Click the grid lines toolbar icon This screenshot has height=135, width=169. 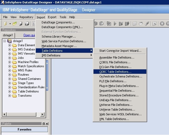click(135, 24)
